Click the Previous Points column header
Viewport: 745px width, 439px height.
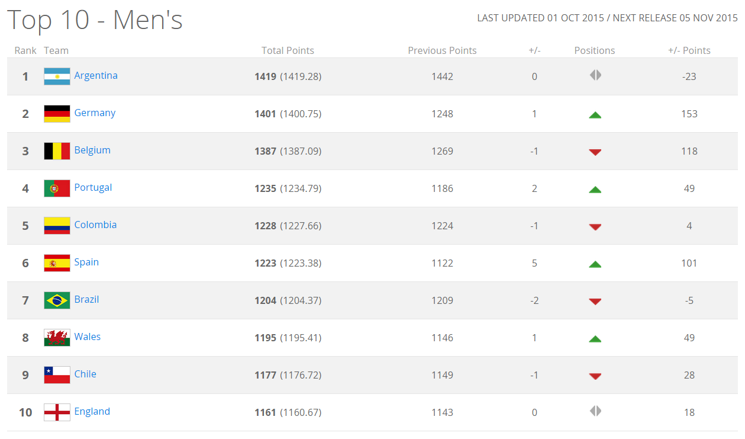tap(442, 50)
